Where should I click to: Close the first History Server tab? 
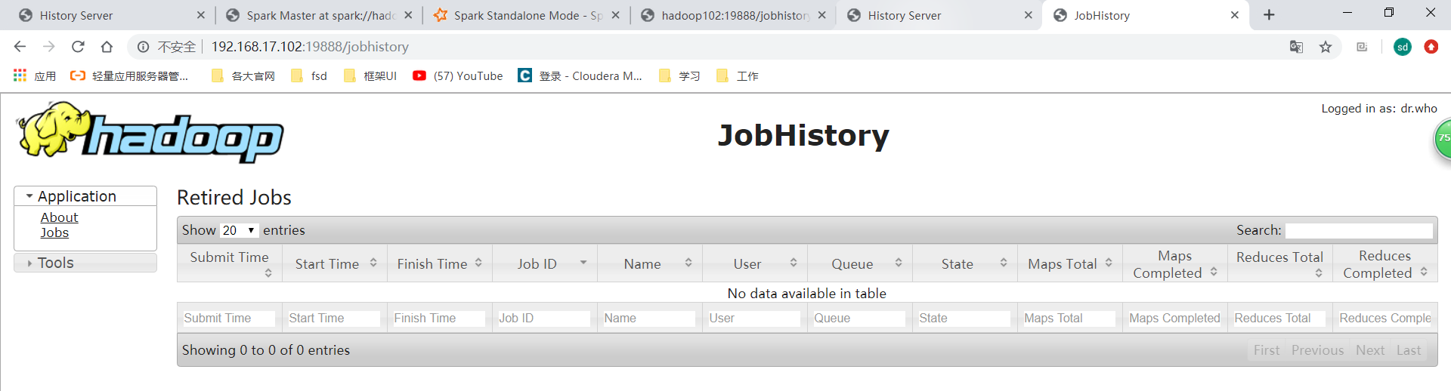(x=200, y=15)
